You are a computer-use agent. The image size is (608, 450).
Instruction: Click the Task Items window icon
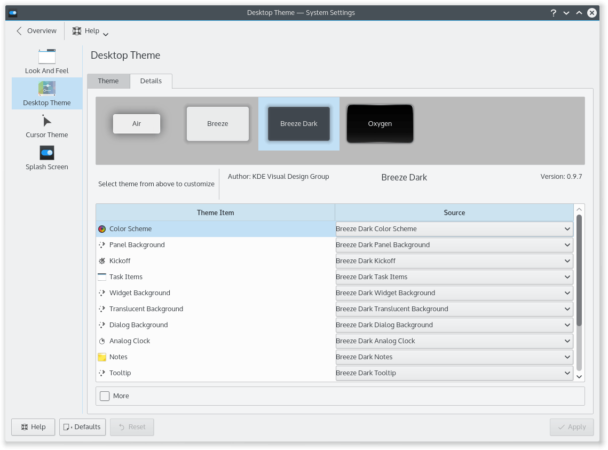tap(102, 277)
